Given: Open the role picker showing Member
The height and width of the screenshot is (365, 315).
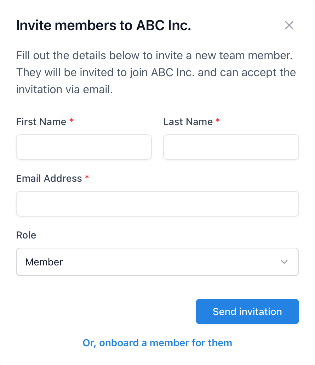Looking at the screenshot, I should [x=157, y=262].
